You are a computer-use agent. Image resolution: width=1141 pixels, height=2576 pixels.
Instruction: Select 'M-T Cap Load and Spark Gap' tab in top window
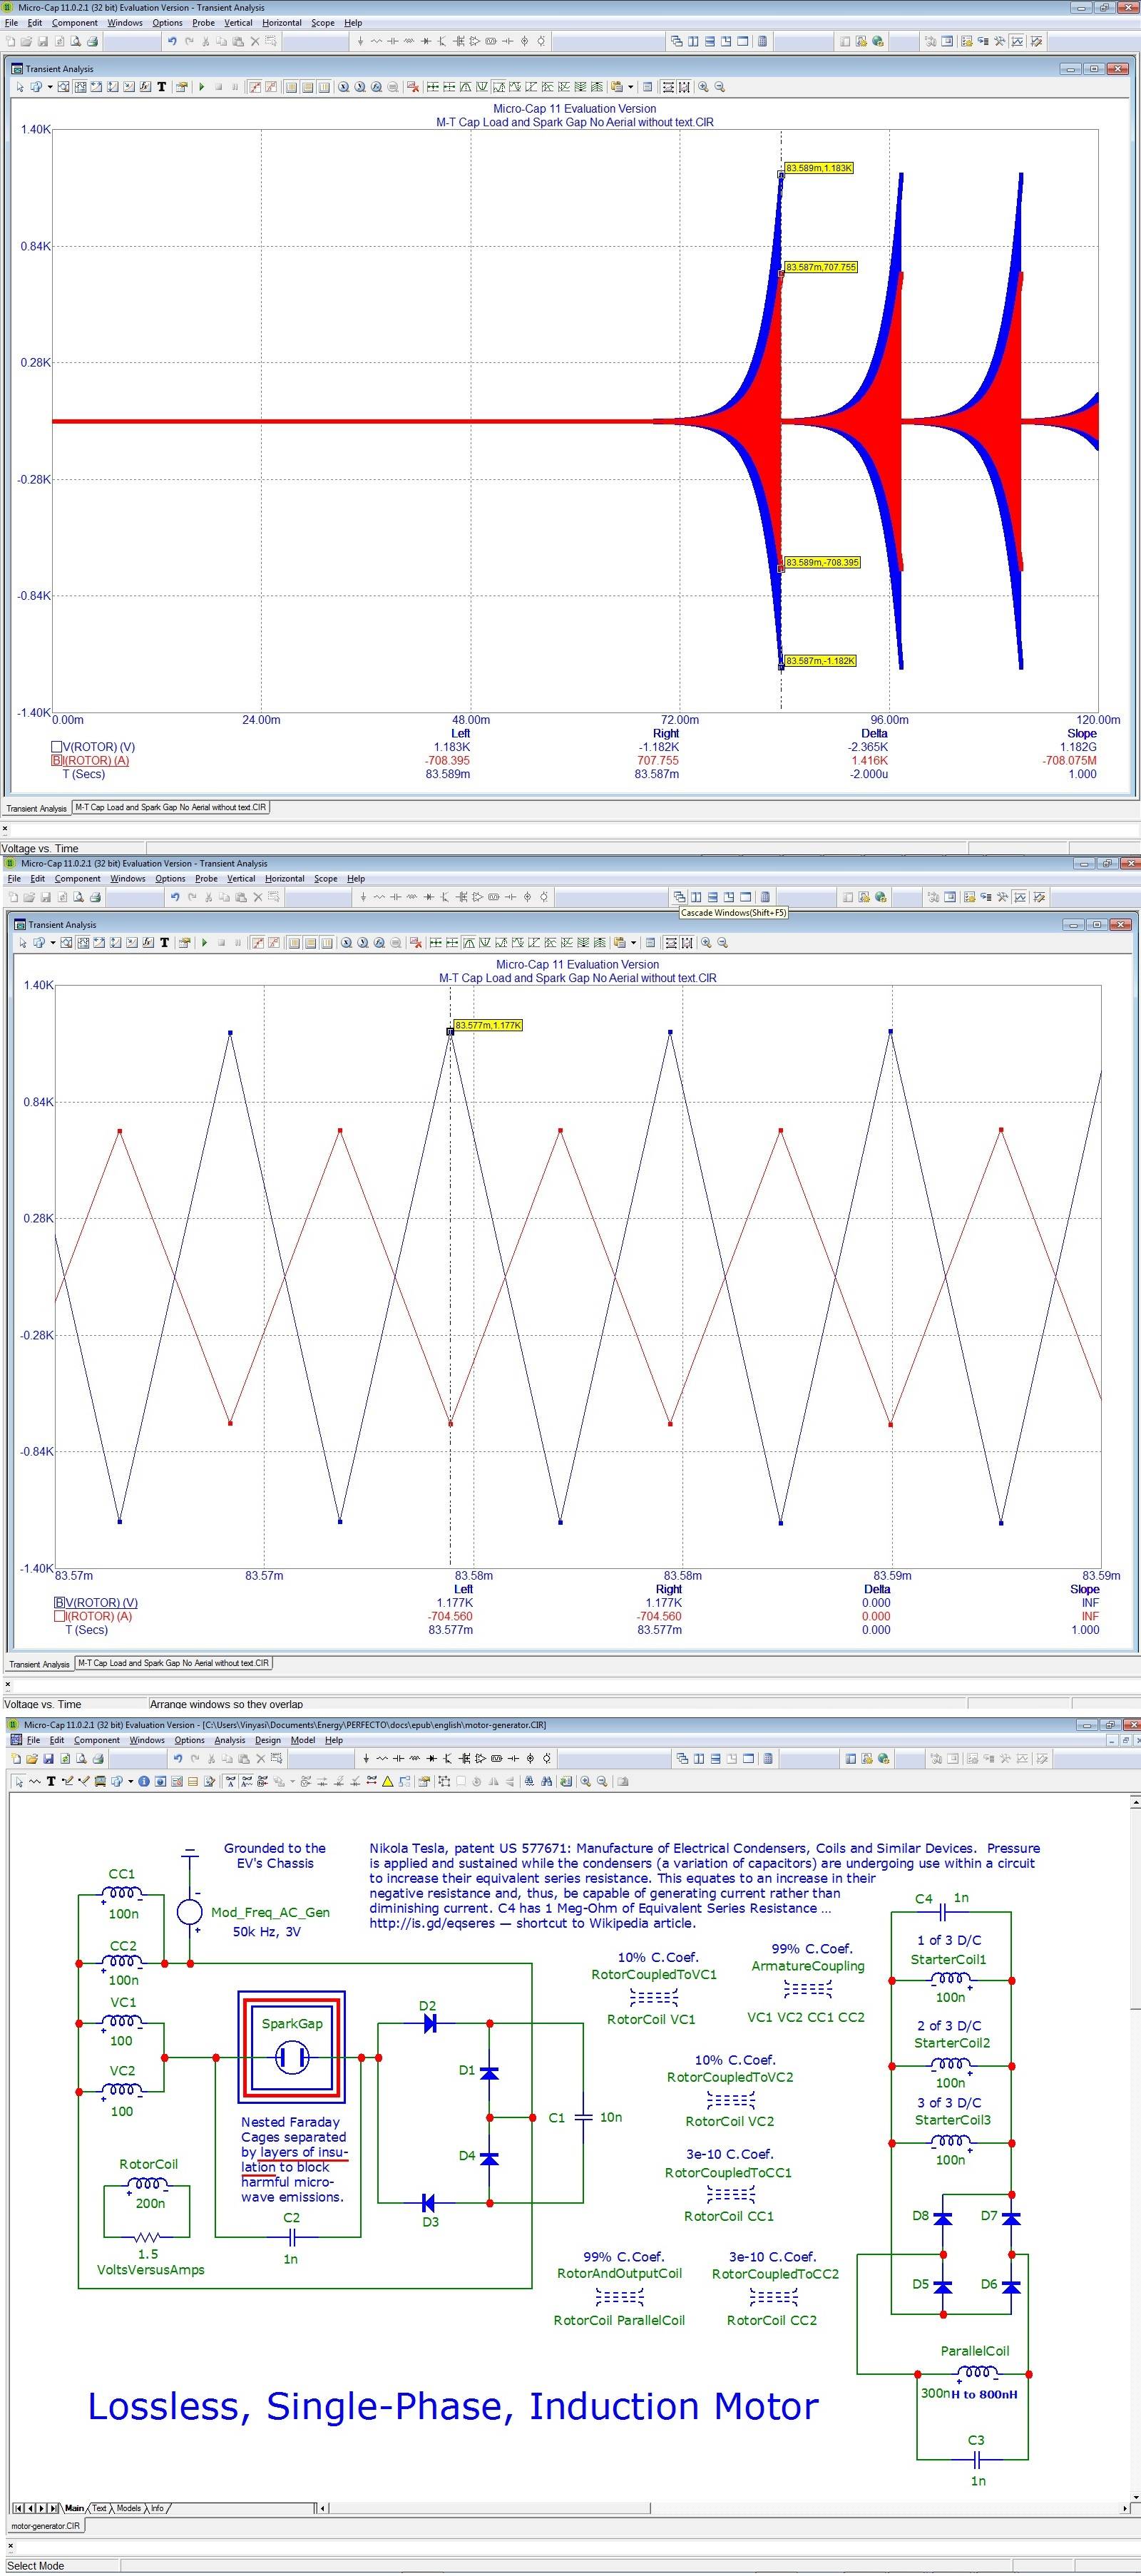click(170, 807)
